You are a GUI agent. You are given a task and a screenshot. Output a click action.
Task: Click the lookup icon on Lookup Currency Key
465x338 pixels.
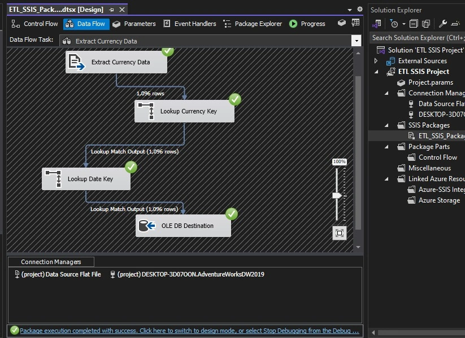point(146,111)
